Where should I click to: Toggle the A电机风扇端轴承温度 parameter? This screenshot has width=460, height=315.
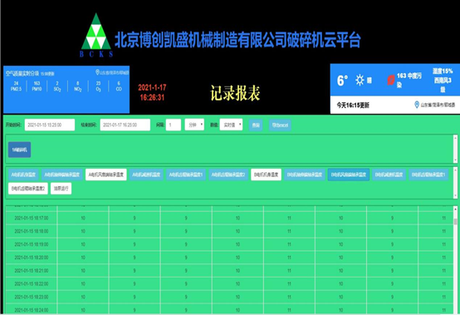106,175
